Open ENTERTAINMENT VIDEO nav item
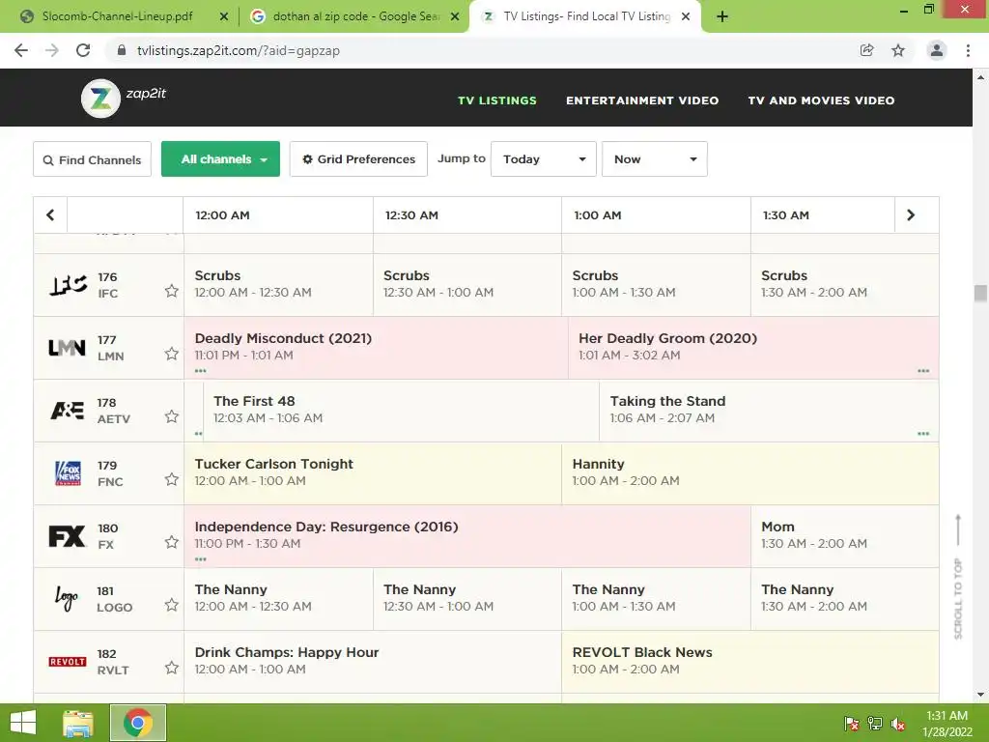Screen dimensions: 989x742 642,100
